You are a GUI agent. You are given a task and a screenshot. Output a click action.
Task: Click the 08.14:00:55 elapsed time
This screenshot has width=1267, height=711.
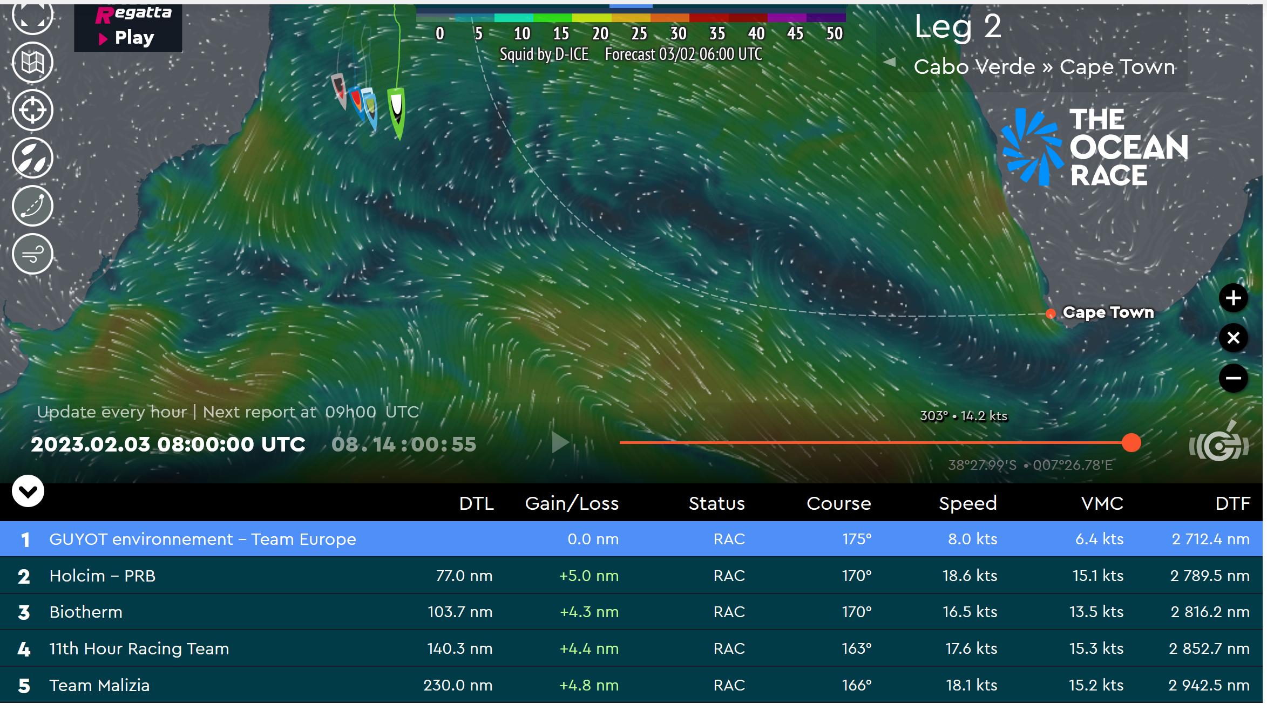click(404, 445)
